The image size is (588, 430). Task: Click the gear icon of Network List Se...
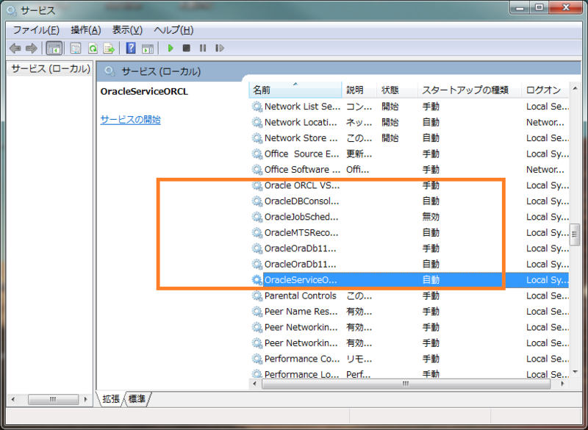coord(257,107)
